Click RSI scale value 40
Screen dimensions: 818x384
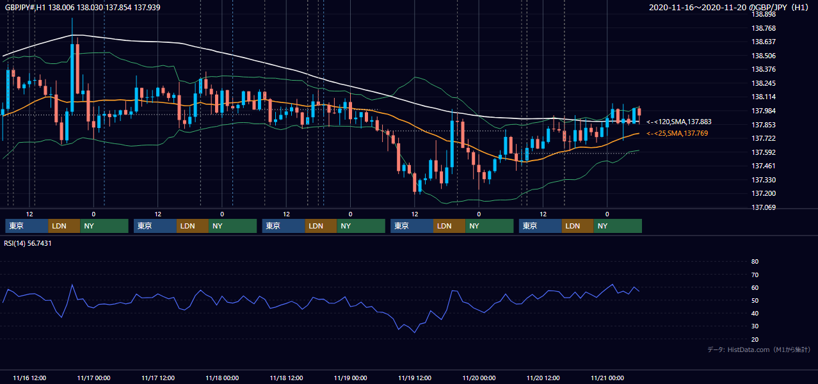[x=755, y=314]
